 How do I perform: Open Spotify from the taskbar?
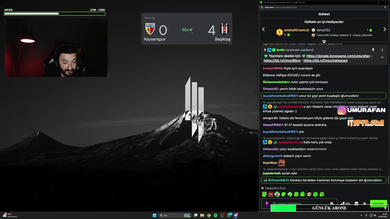click(215, 215)
